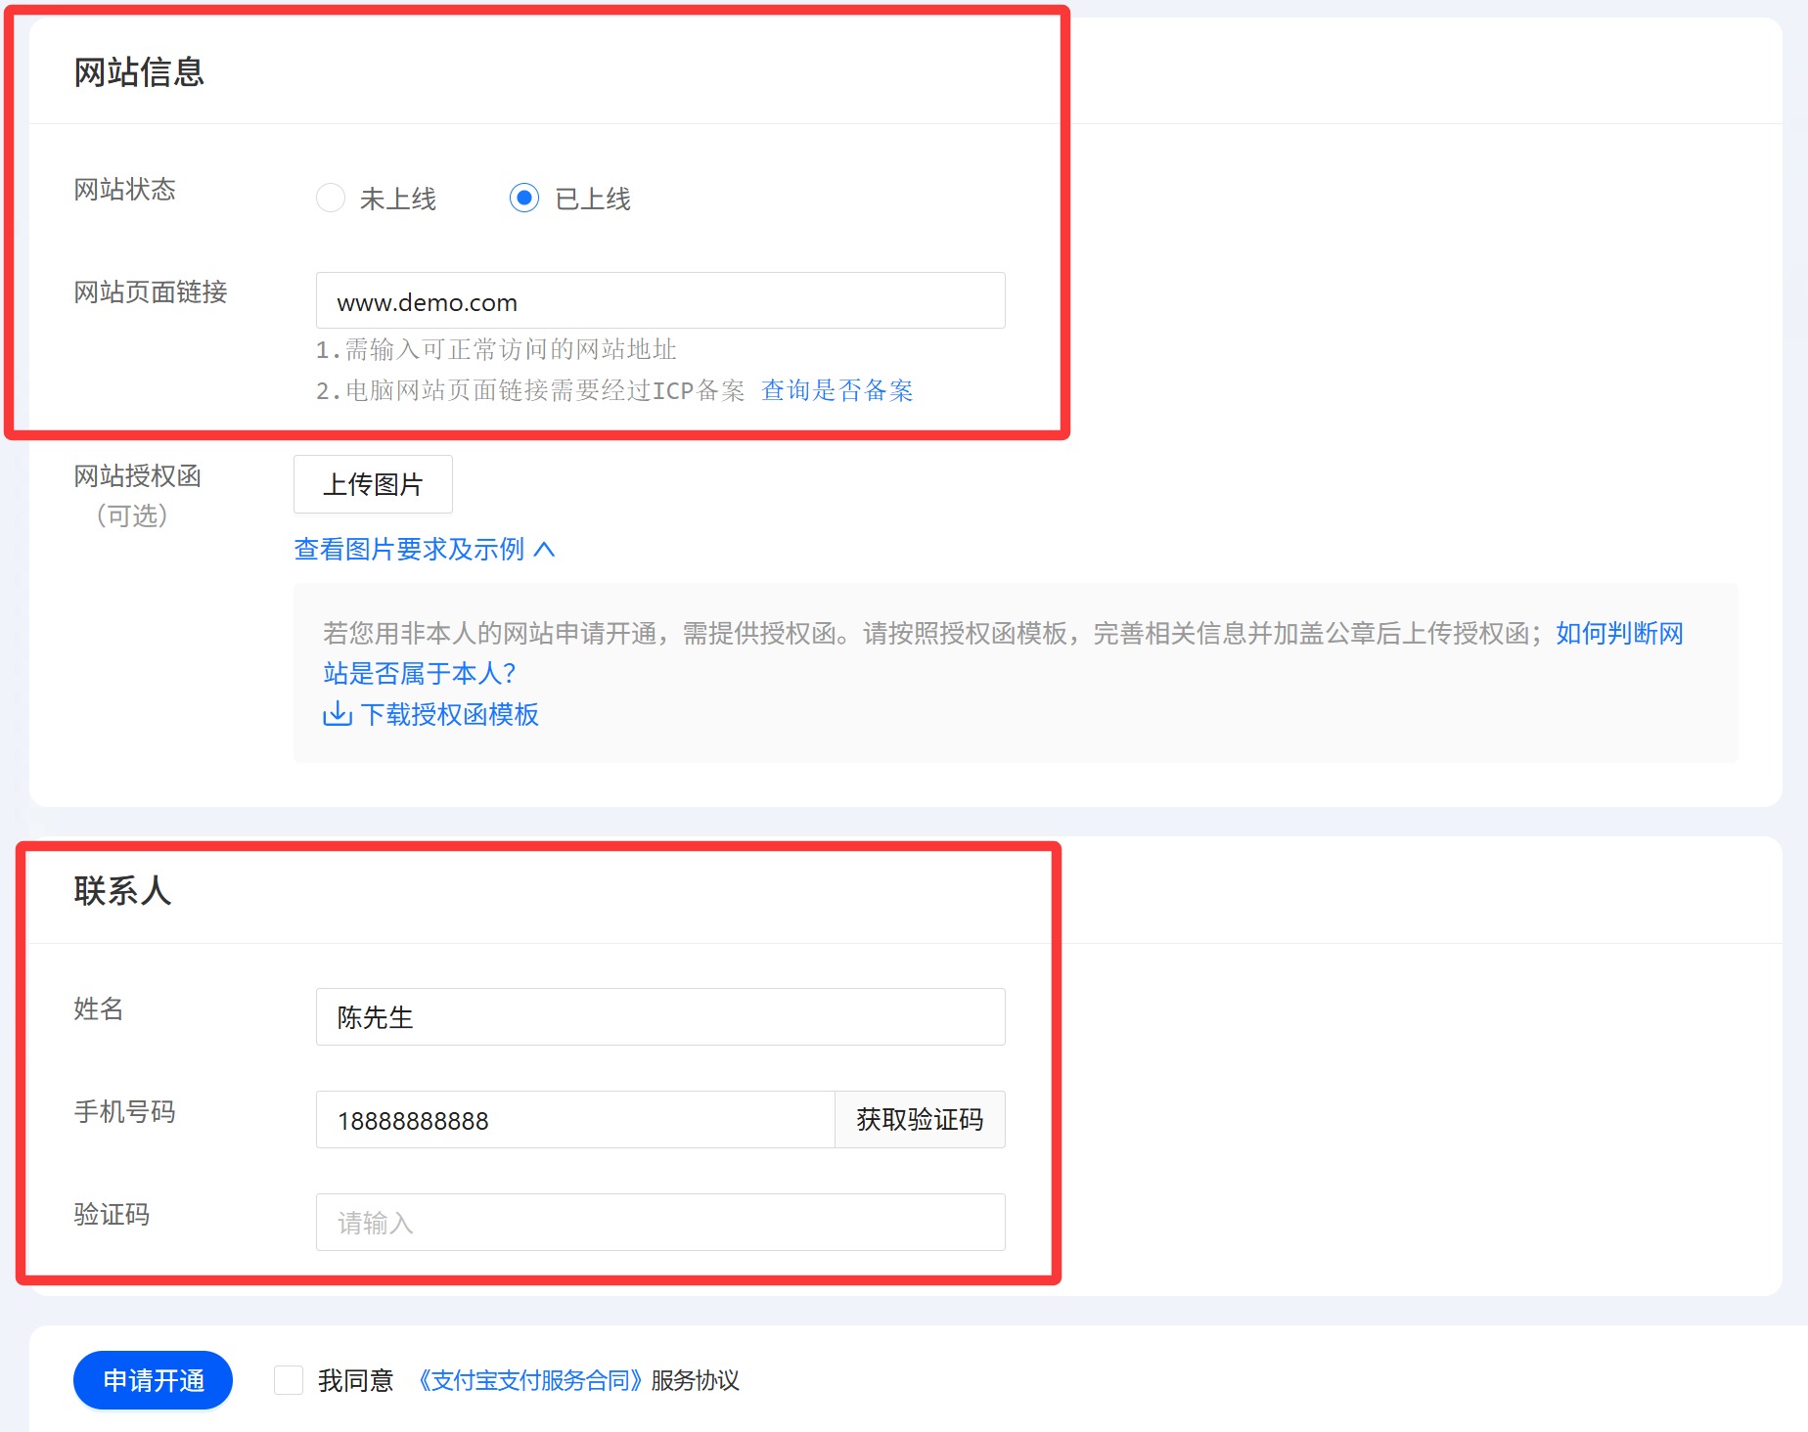
Task: Select the 未上线 radio button
Action: tap(331, 198)
